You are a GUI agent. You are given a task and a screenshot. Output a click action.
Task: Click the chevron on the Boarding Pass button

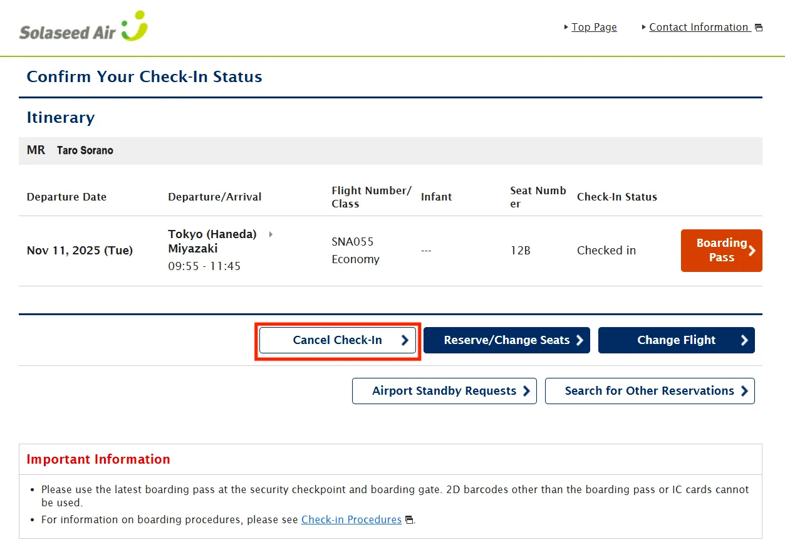pyautogui.click(x=752, y=251)
